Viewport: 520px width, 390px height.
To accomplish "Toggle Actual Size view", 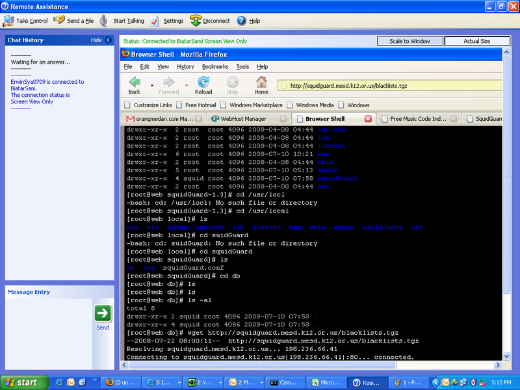I will coord(476,41).
